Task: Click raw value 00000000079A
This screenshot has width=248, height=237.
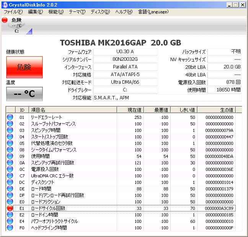Action: [219, 130]
